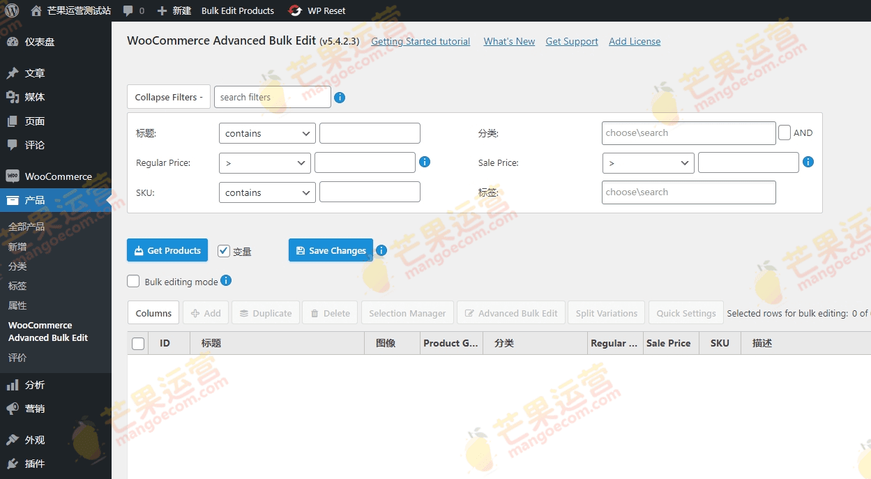
Task: Click the WooCommerce icon in sidebar
Action: point(13,176)
